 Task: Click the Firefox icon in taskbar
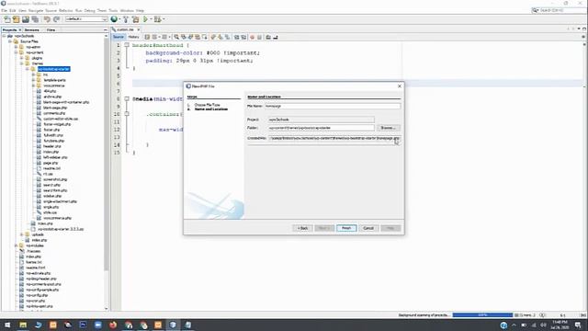(113, 325)
